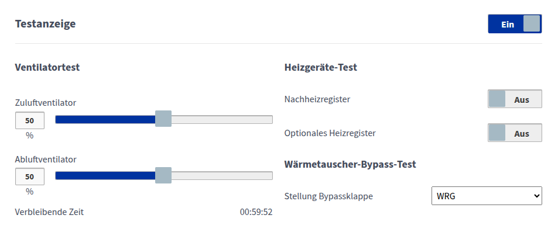Click the Stellung Bypassklappe label text
This screenshot has height=246, width=558.
(328, 196)
